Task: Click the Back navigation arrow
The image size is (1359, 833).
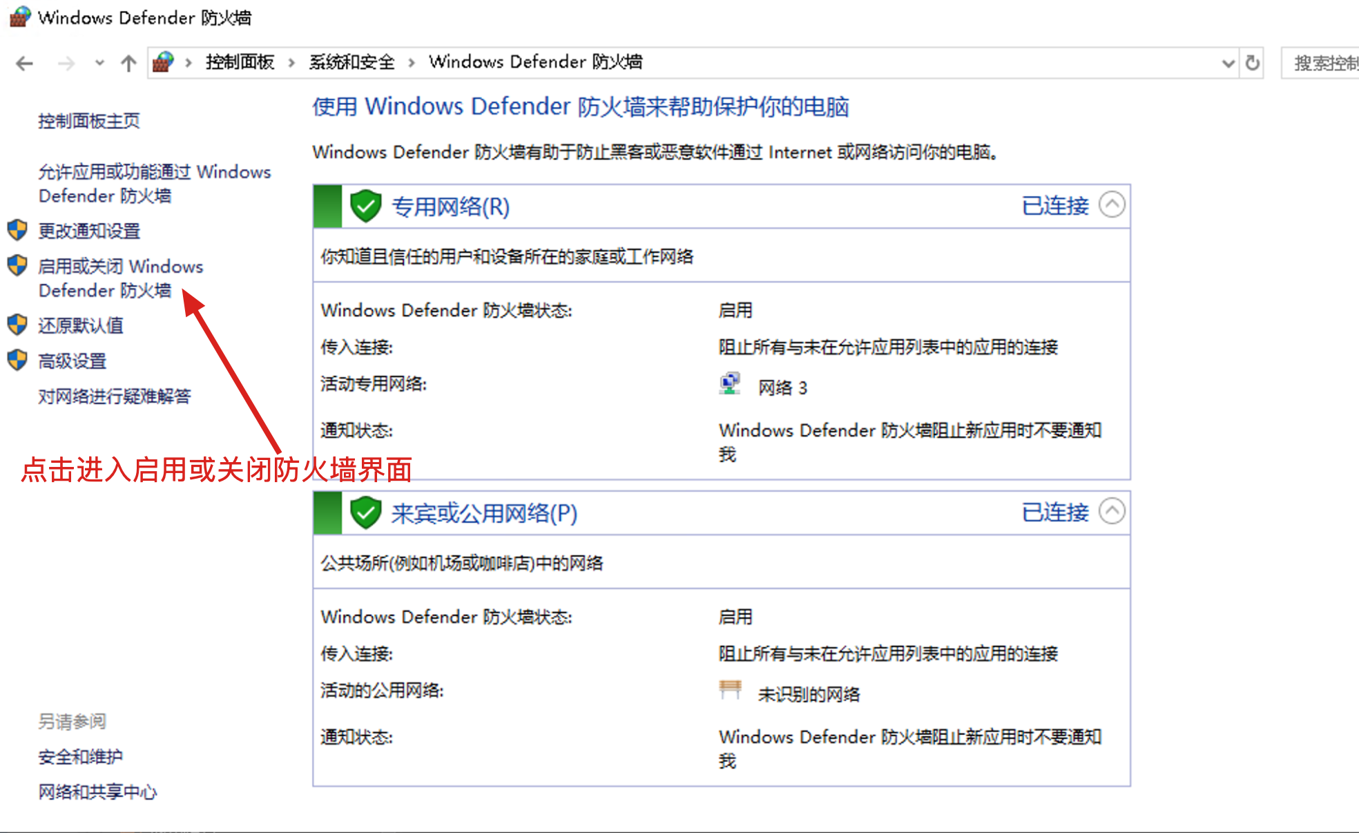Action: coord(25,64)
